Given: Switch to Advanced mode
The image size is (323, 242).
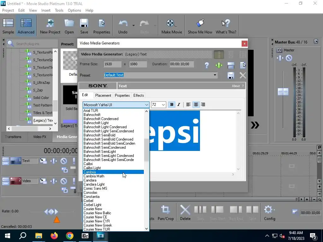Looking at the screenshot, I should coord(26,26).
